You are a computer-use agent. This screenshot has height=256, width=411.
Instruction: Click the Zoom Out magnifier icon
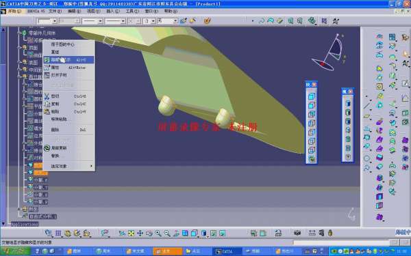click(x=167, y=233)
